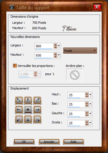Click the OK button
The width and height of the screenshot is (108, 153).
(x=24, y=142)
